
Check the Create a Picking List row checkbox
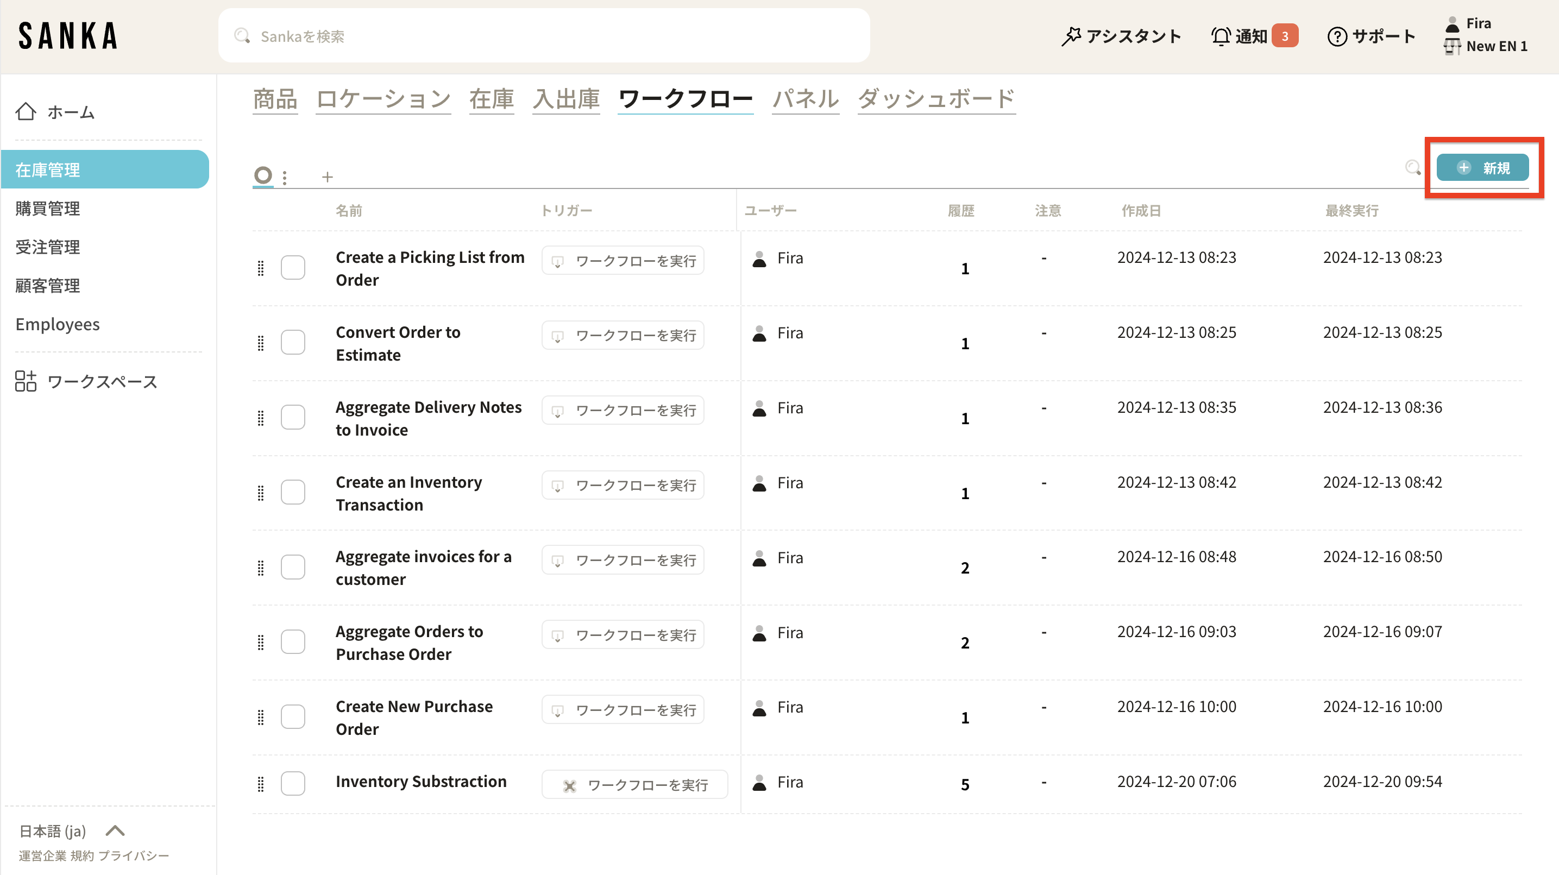[293, 267]
